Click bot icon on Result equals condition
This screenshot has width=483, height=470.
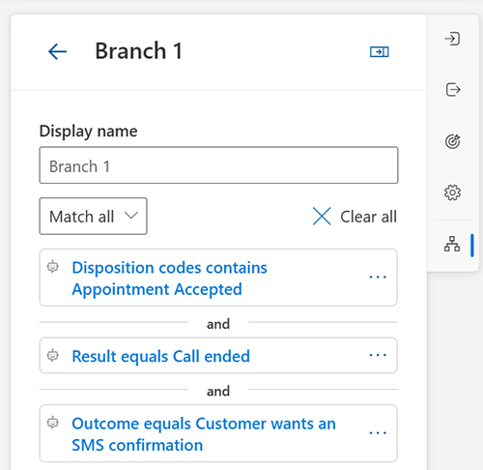point(53,355)
